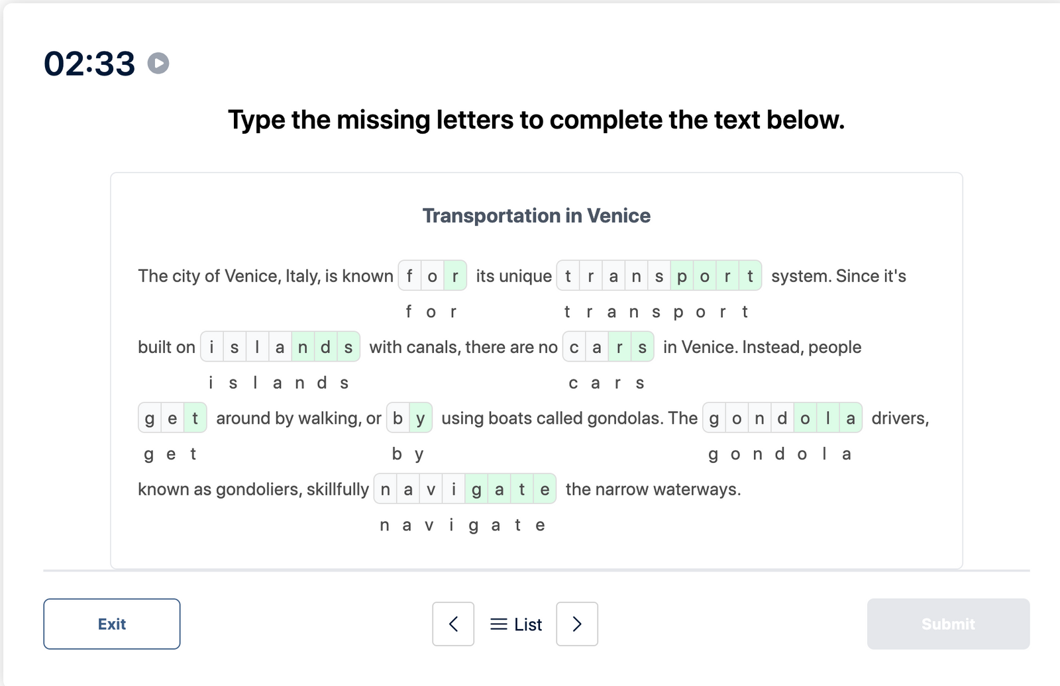1060x686 pixels.
Task: Select the letter box containing 'f' in 'for'
Action: tap(409, 276)
